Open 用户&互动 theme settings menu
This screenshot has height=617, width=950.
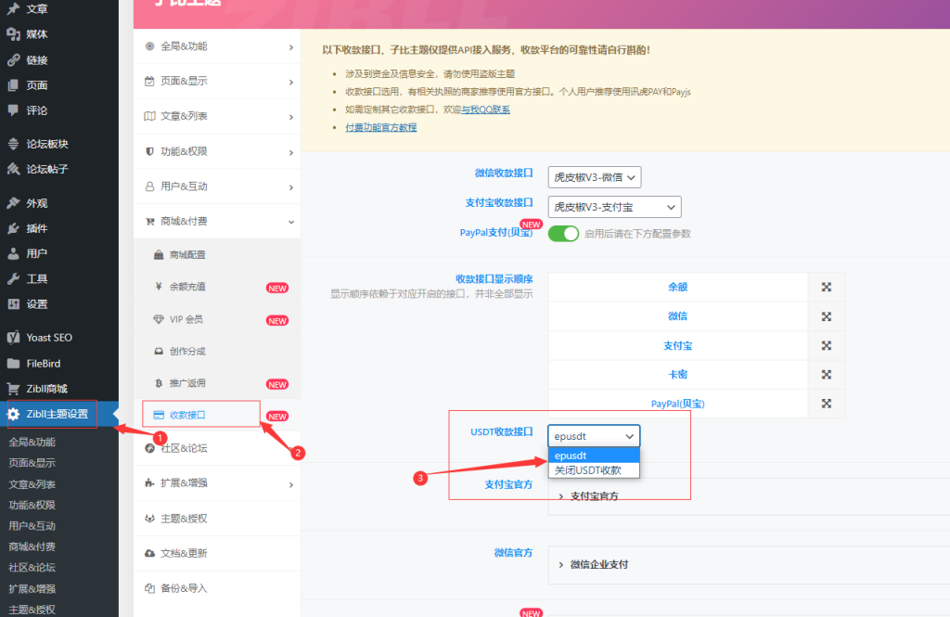pyautogui.click(x=217, y=186)
